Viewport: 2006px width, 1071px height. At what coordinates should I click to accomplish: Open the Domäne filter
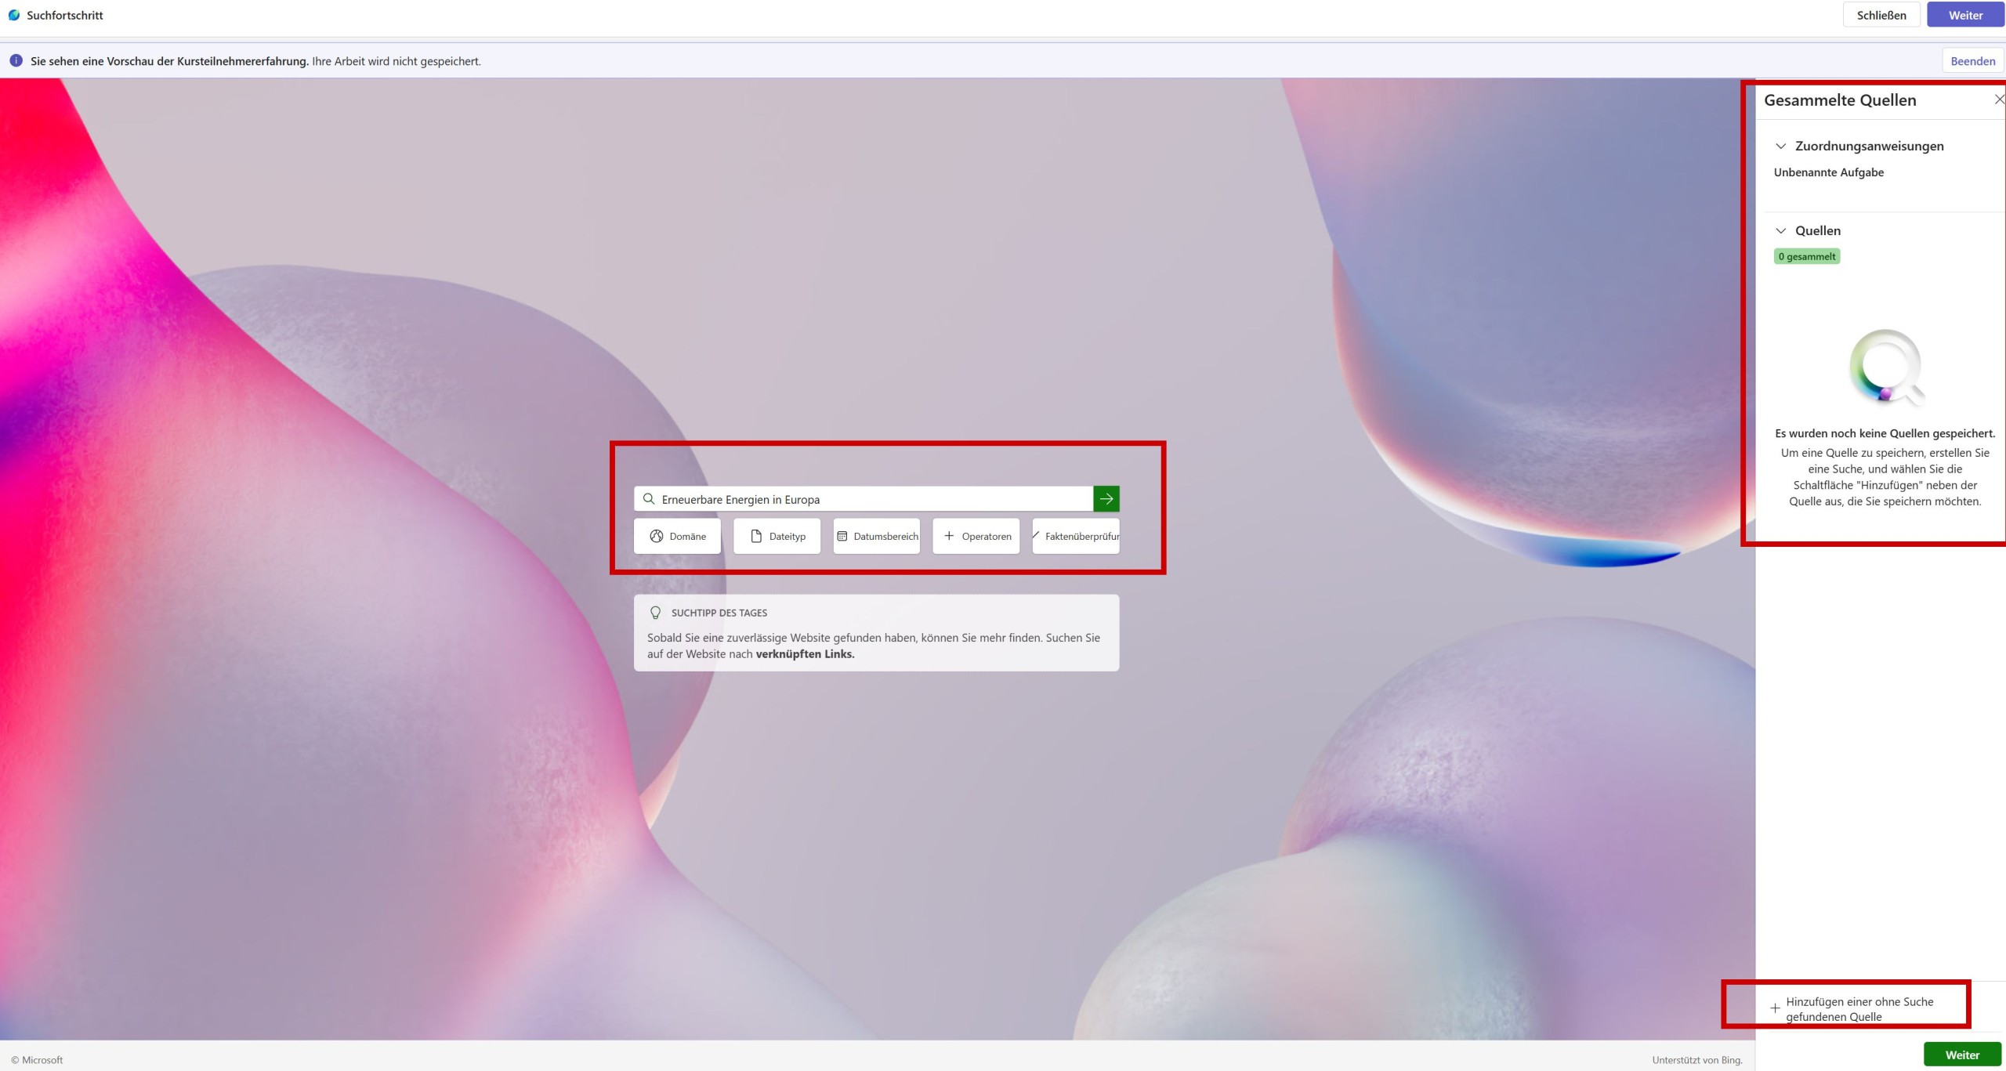pyautogui.click(x=677, y=537)
